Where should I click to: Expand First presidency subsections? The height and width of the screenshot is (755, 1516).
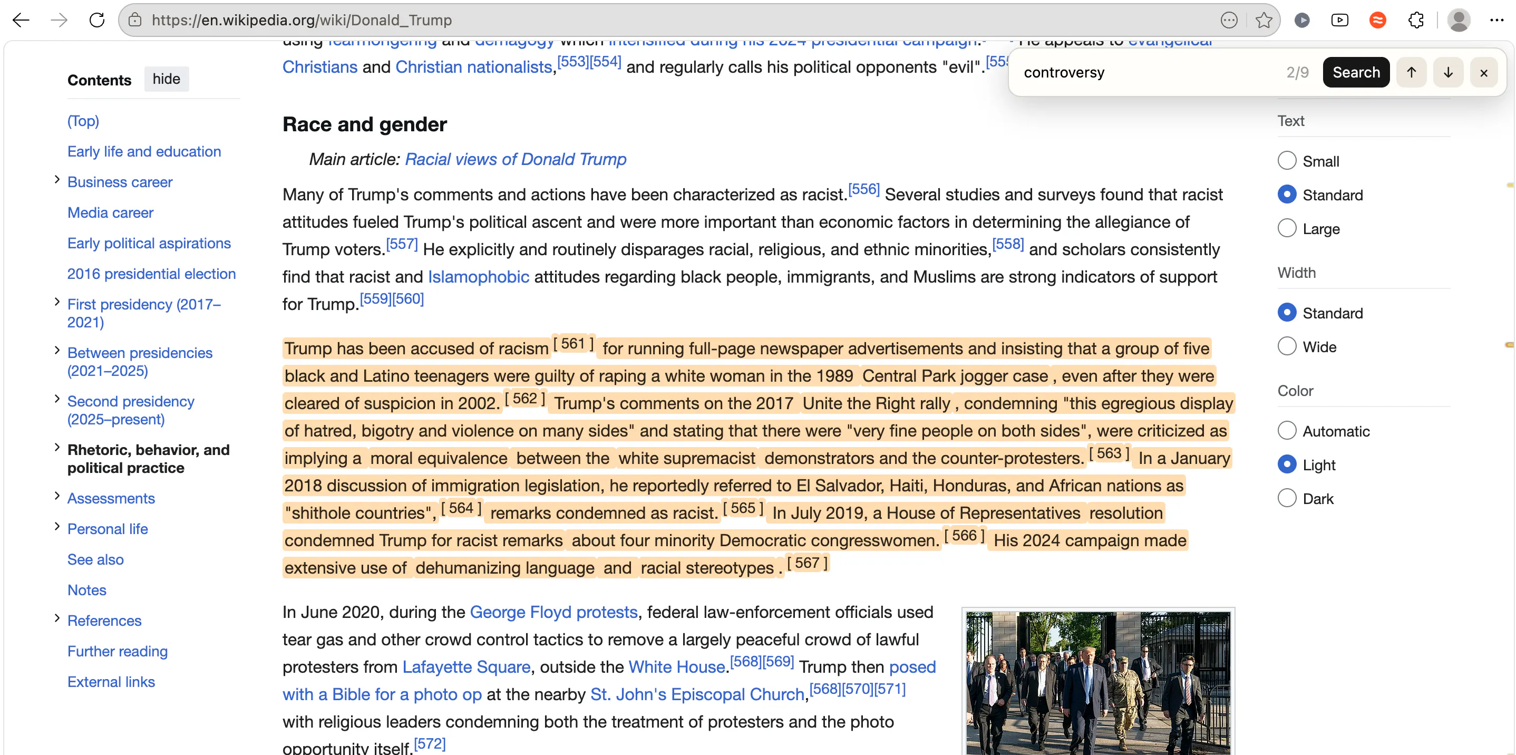[x=57, y=302]
